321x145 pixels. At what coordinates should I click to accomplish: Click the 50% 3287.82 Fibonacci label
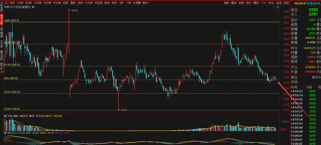pyautogui.click(x=11, y=78)
